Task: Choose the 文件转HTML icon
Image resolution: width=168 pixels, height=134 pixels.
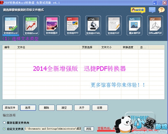Action: coord(93,25)
